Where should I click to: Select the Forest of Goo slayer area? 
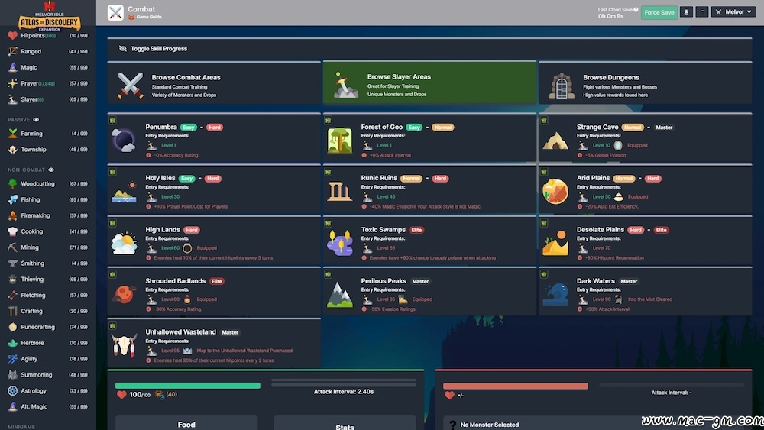(x=429, y=137)
